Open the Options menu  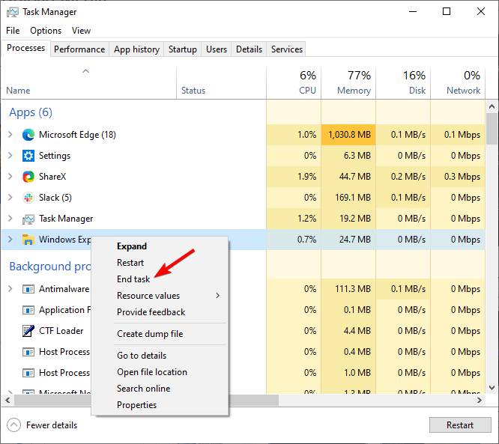(x=46, y=31)
